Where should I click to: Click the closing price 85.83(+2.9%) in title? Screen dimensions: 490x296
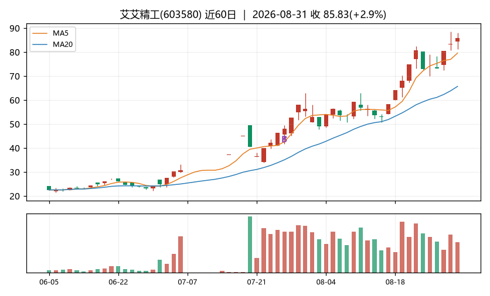click(355, 15)
